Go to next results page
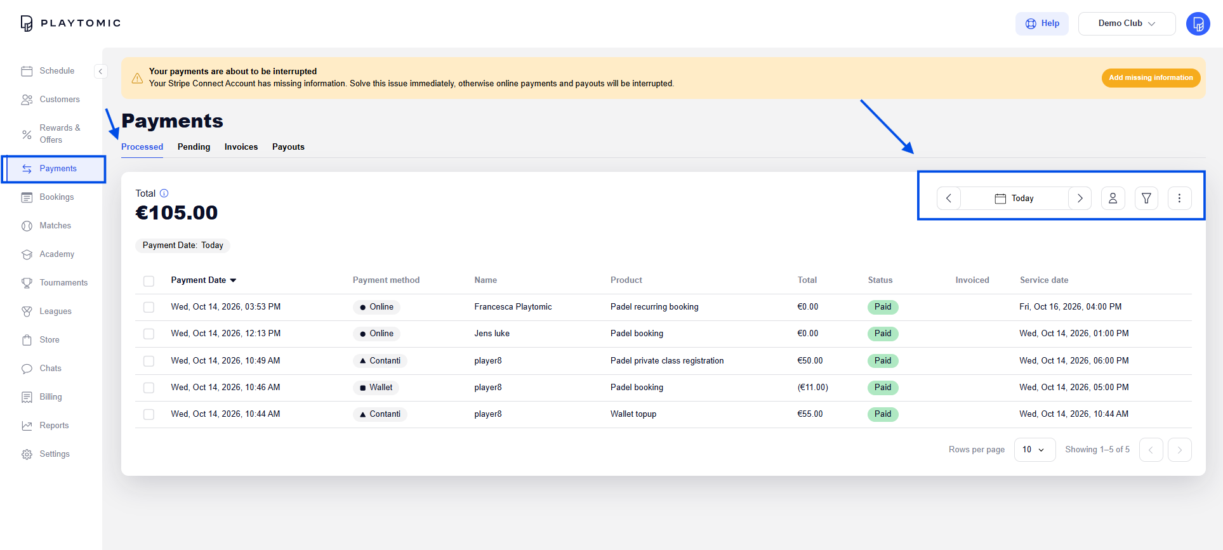The height and width of the screenshot is (550, 1223). (1179, 450)
